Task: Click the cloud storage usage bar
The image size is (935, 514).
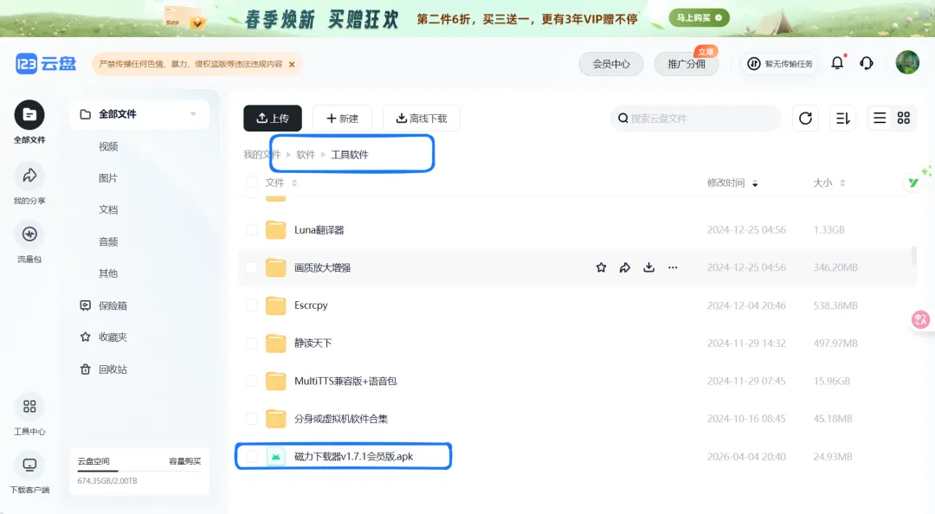Action: (x=139, y=471)
